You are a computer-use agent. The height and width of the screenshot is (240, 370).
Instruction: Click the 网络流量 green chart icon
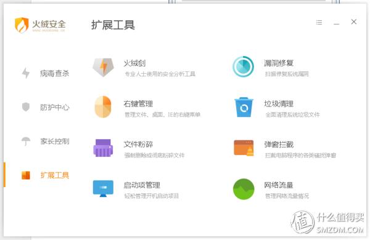coord(244,189)
